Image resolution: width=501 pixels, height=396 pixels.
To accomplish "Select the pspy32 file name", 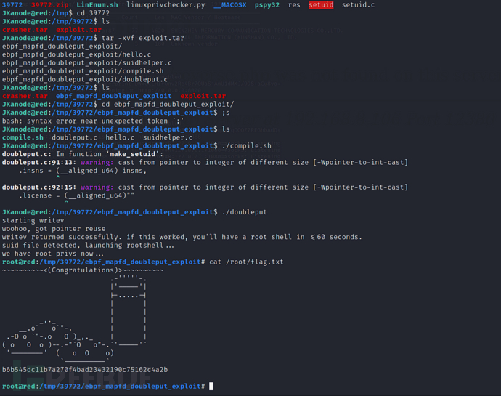I will pyautogui.click(x=267, y=5).
